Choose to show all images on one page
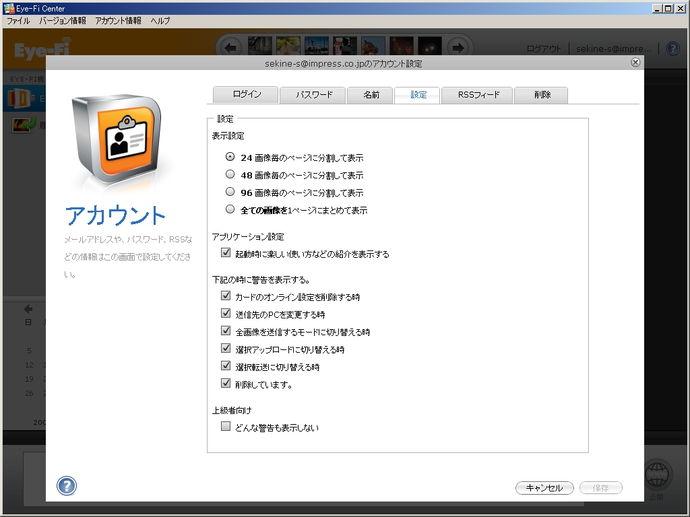This screenshot has height=517, width=690. click(230, 209)
